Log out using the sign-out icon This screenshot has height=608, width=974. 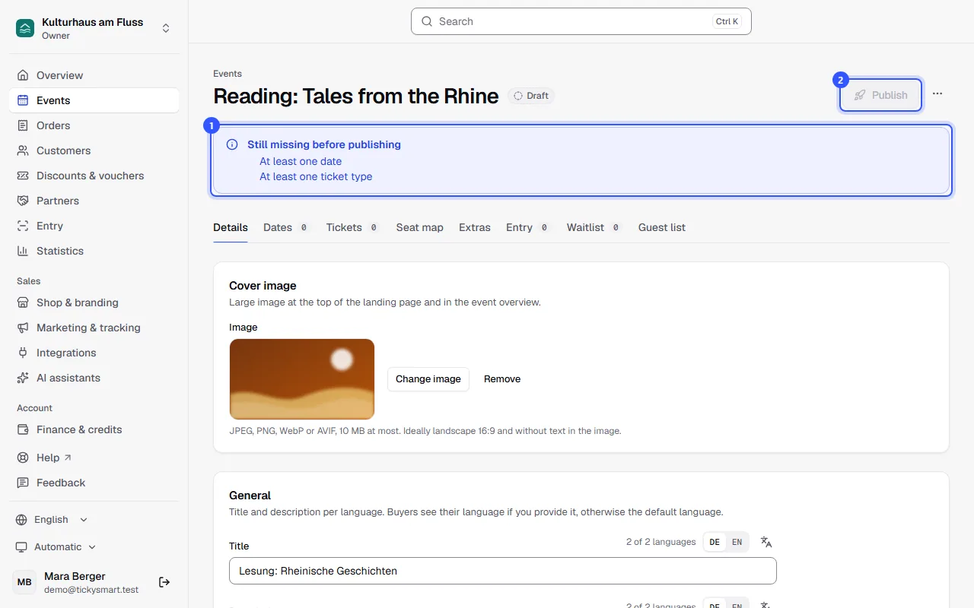coord(164,582)
